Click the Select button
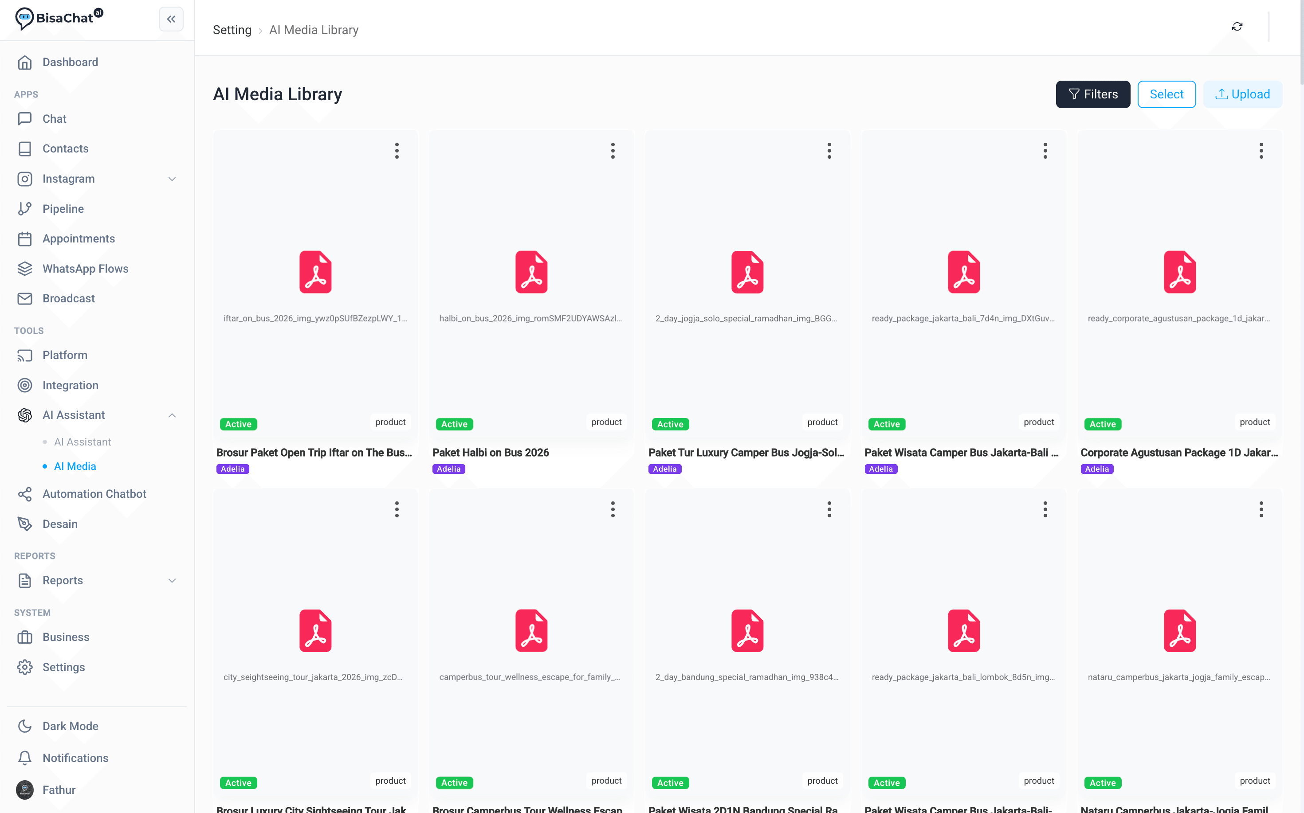This screenshot has width=1304, height=813. pos(1167,94)
